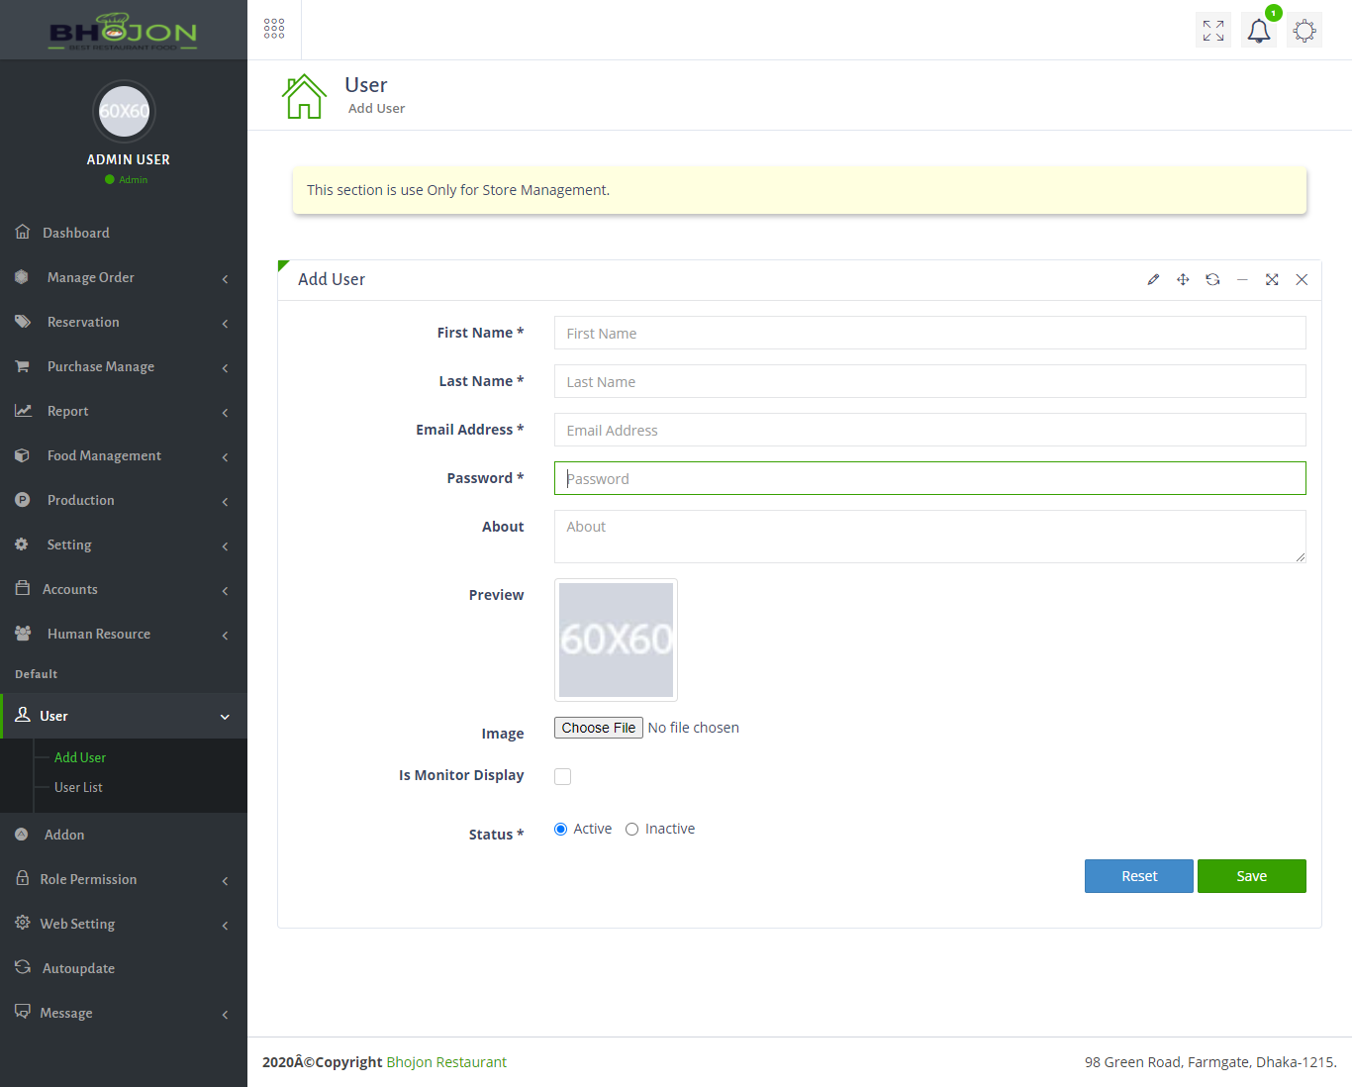
Task: Click the refresh icon in Add User panel
Action: tap(1212, 280)
